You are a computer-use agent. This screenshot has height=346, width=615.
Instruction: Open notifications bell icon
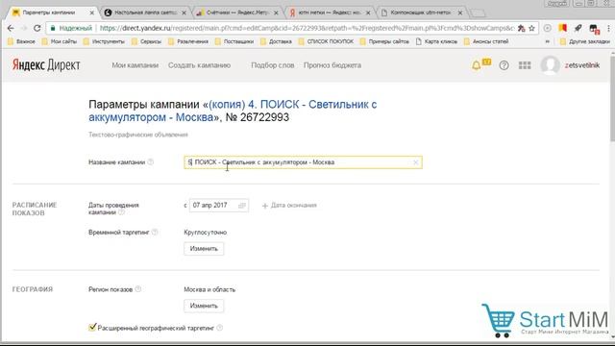477,65
